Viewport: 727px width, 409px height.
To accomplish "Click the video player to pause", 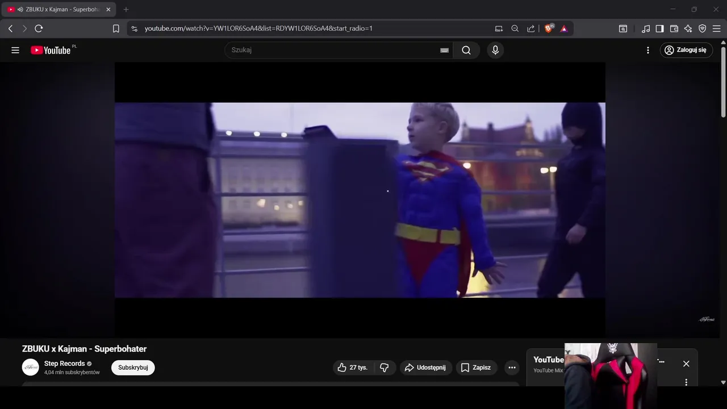I will point(360,200).
